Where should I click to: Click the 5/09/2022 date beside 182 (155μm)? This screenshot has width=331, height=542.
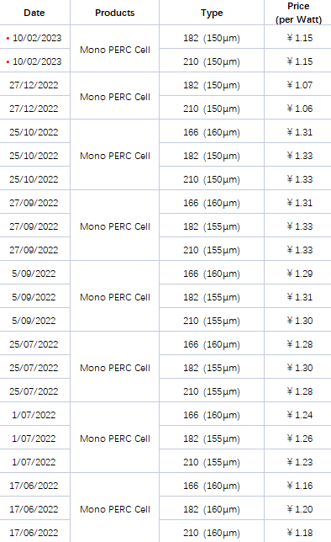(34, 297)
